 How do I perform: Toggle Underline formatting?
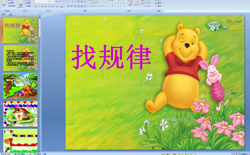pyautogui.click(x=42, y=6)
